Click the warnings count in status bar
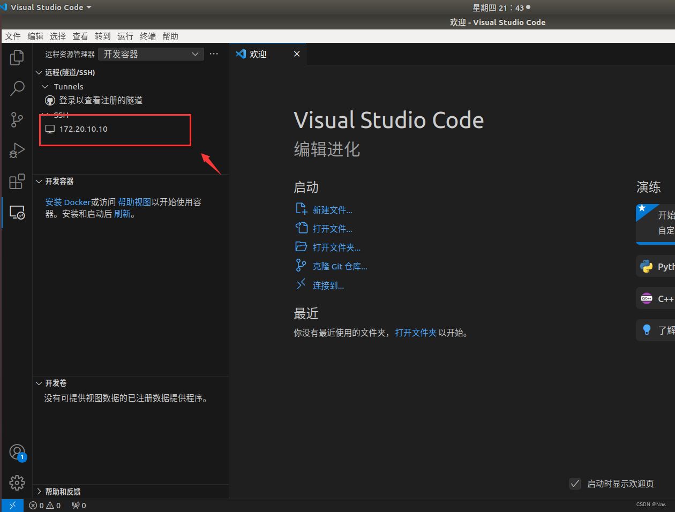This screenshot has height=512, width=675. click(x=54, y=506)
